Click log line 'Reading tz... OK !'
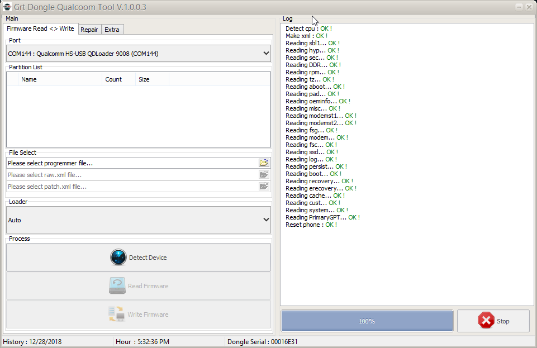537x348 pixels. [x=310, y=79]
